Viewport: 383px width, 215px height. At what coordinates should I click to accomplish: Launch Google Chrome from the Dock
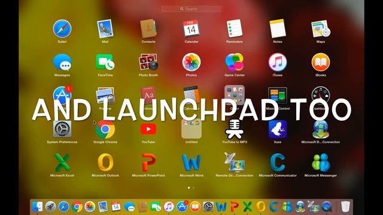pos(77,207)
